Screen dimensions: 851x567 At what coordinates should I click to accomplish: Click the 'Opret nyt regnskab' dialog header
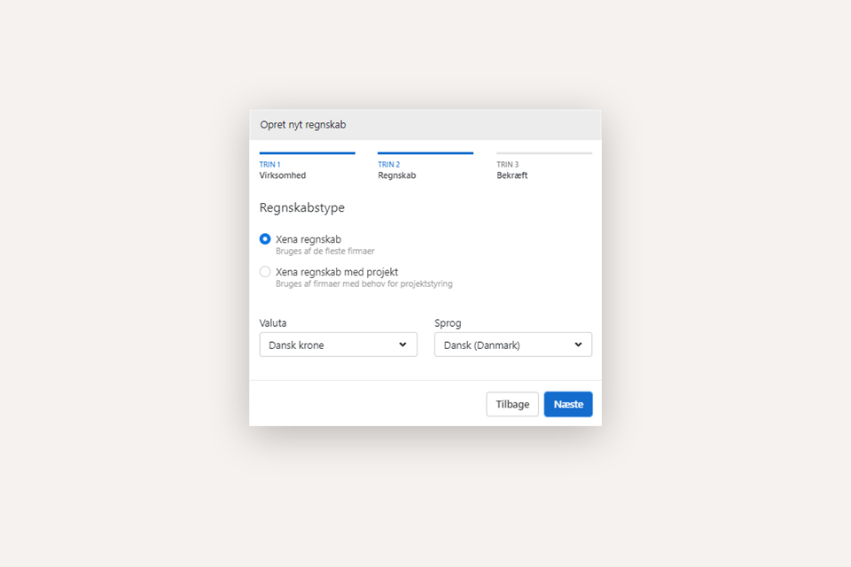point(303,125)
